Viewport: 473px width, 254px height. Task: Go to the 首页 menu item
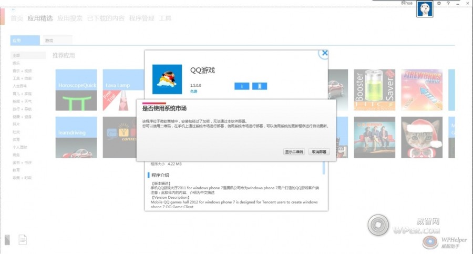tap(17, 18)
